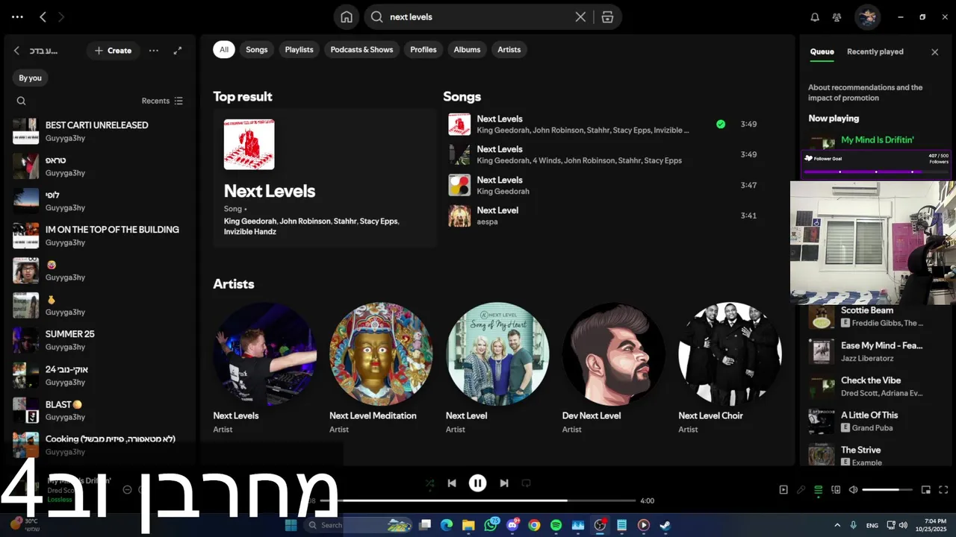Screen dimensions: 956x537
Task: Open the Windows Start menu
Action: point(291,525)
